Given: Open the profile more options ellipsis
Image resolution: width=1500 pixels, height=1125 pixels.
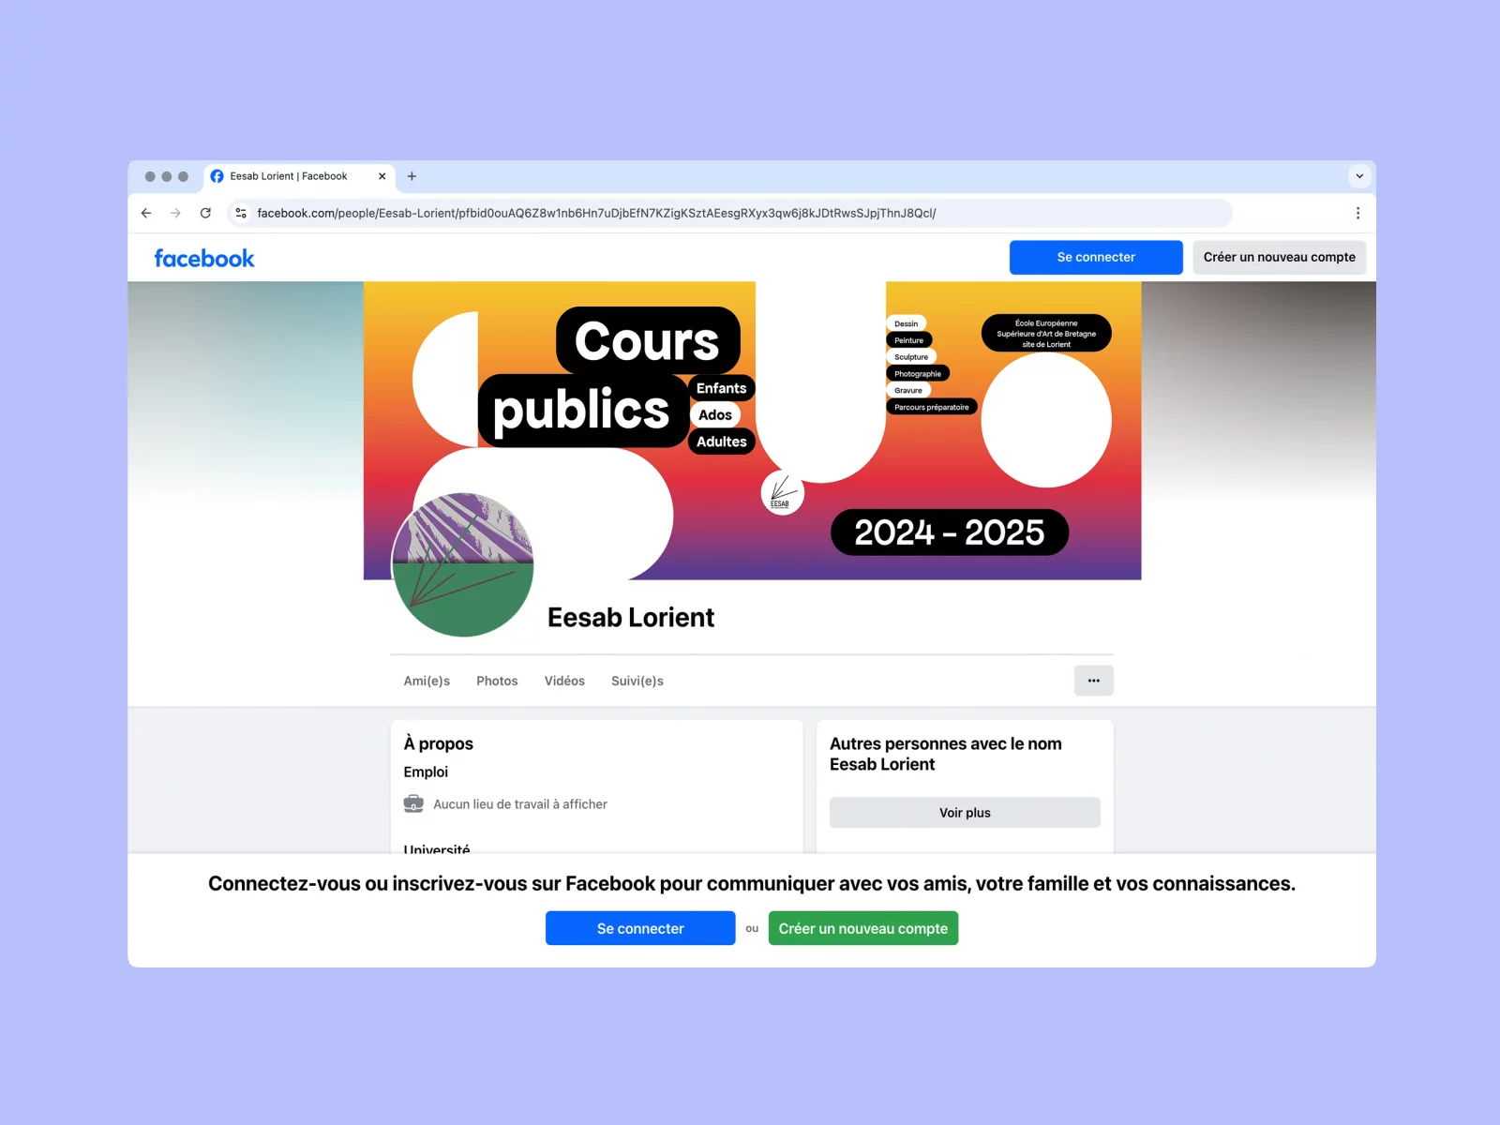Looking at the screenshot, I should pos(1093,681).
